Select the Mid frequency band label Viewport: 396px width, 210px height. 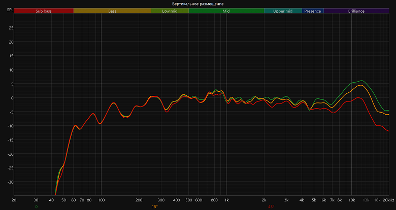[x=226, y=11]
